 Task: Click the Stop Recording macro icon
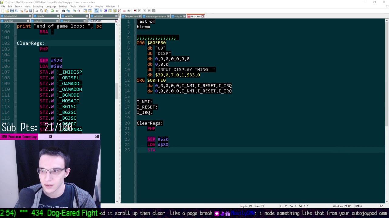[140, 11]
